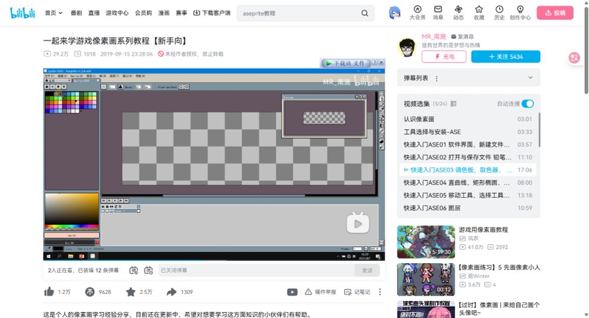Expand the 首页 dropdown menu
This screenshot has height=318, width=589.
(x=54, y=13)
